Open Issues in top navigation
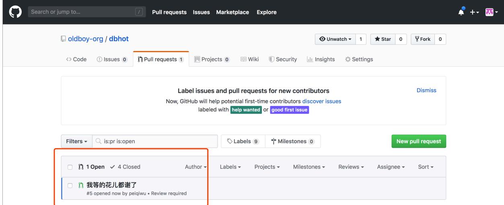Image resolution: width=504 pixels, height=205 pixels. (201, 12)
